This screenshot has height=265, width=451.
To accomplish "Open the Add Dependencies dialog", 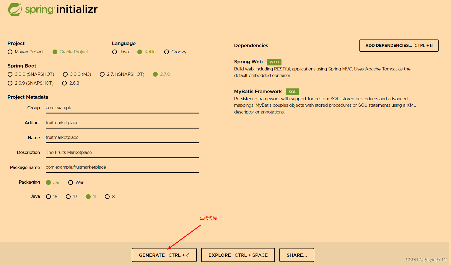I will pos(399,46).
